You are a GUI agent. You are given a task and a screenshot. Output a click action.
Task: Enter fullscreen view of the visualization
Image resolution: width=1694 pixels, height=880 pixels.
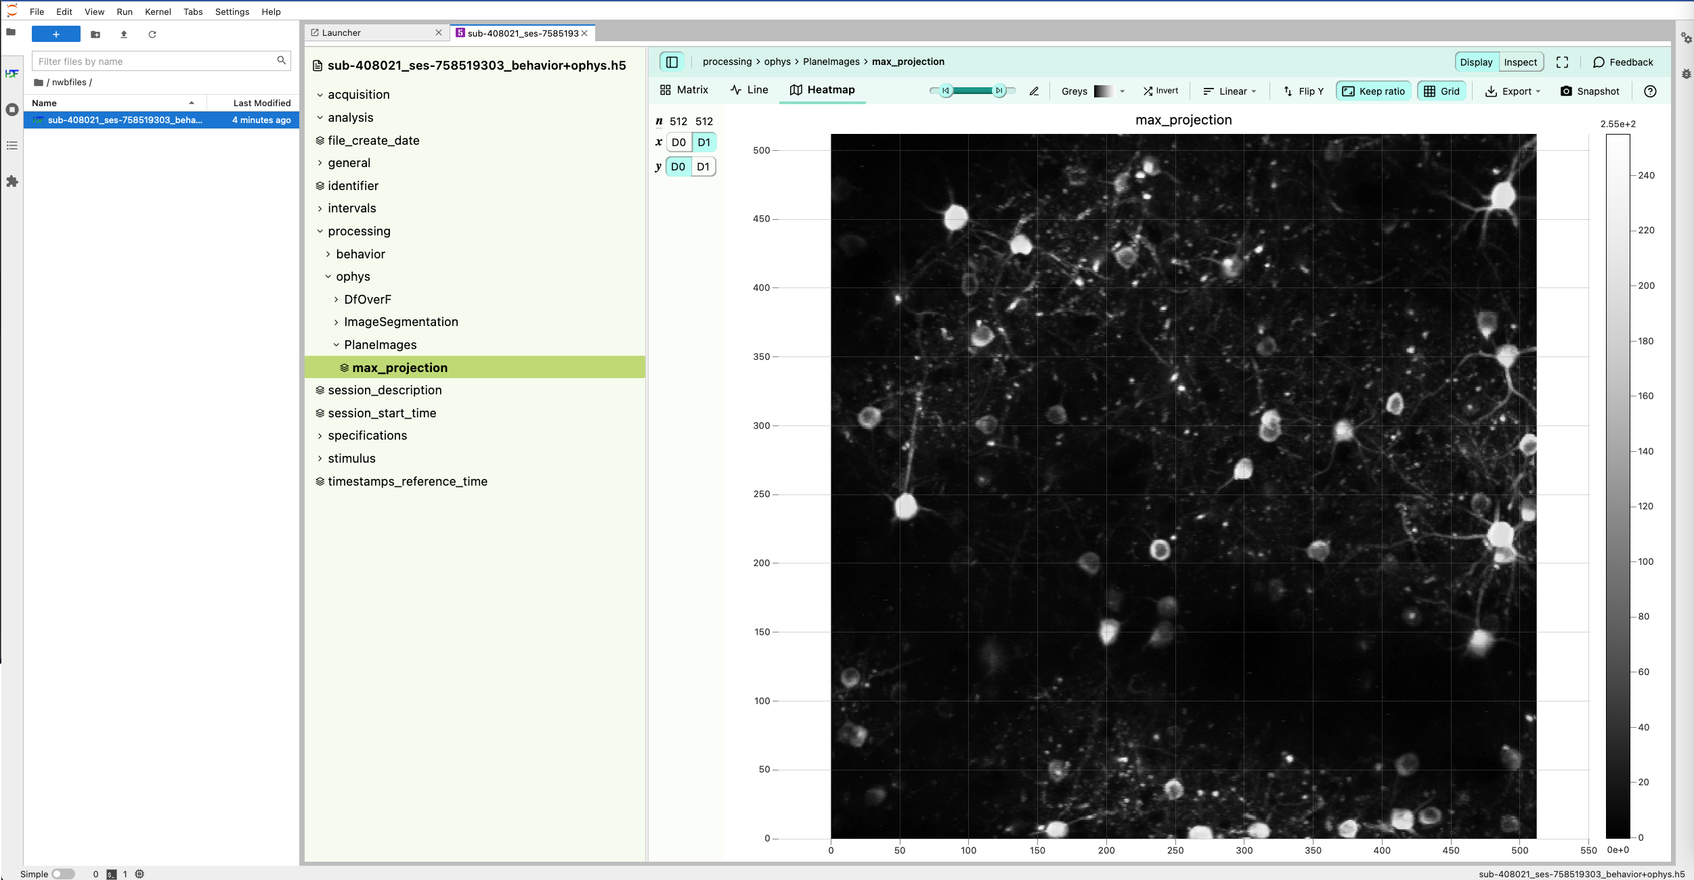[x=1563, y=62]
